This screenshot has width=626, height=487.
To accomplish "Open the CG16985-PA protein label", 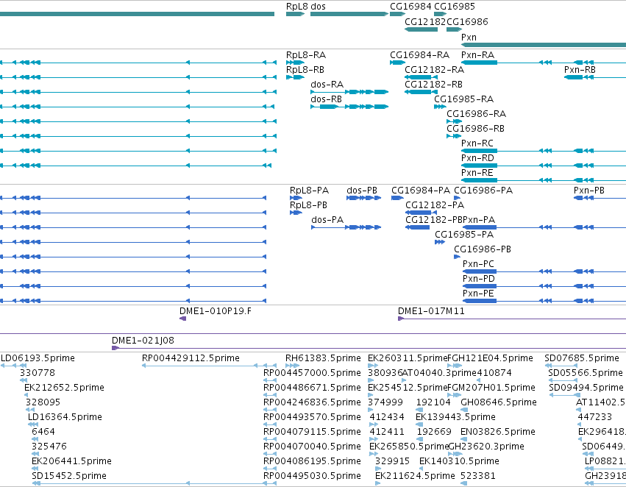I will click(x=464, y=235).
